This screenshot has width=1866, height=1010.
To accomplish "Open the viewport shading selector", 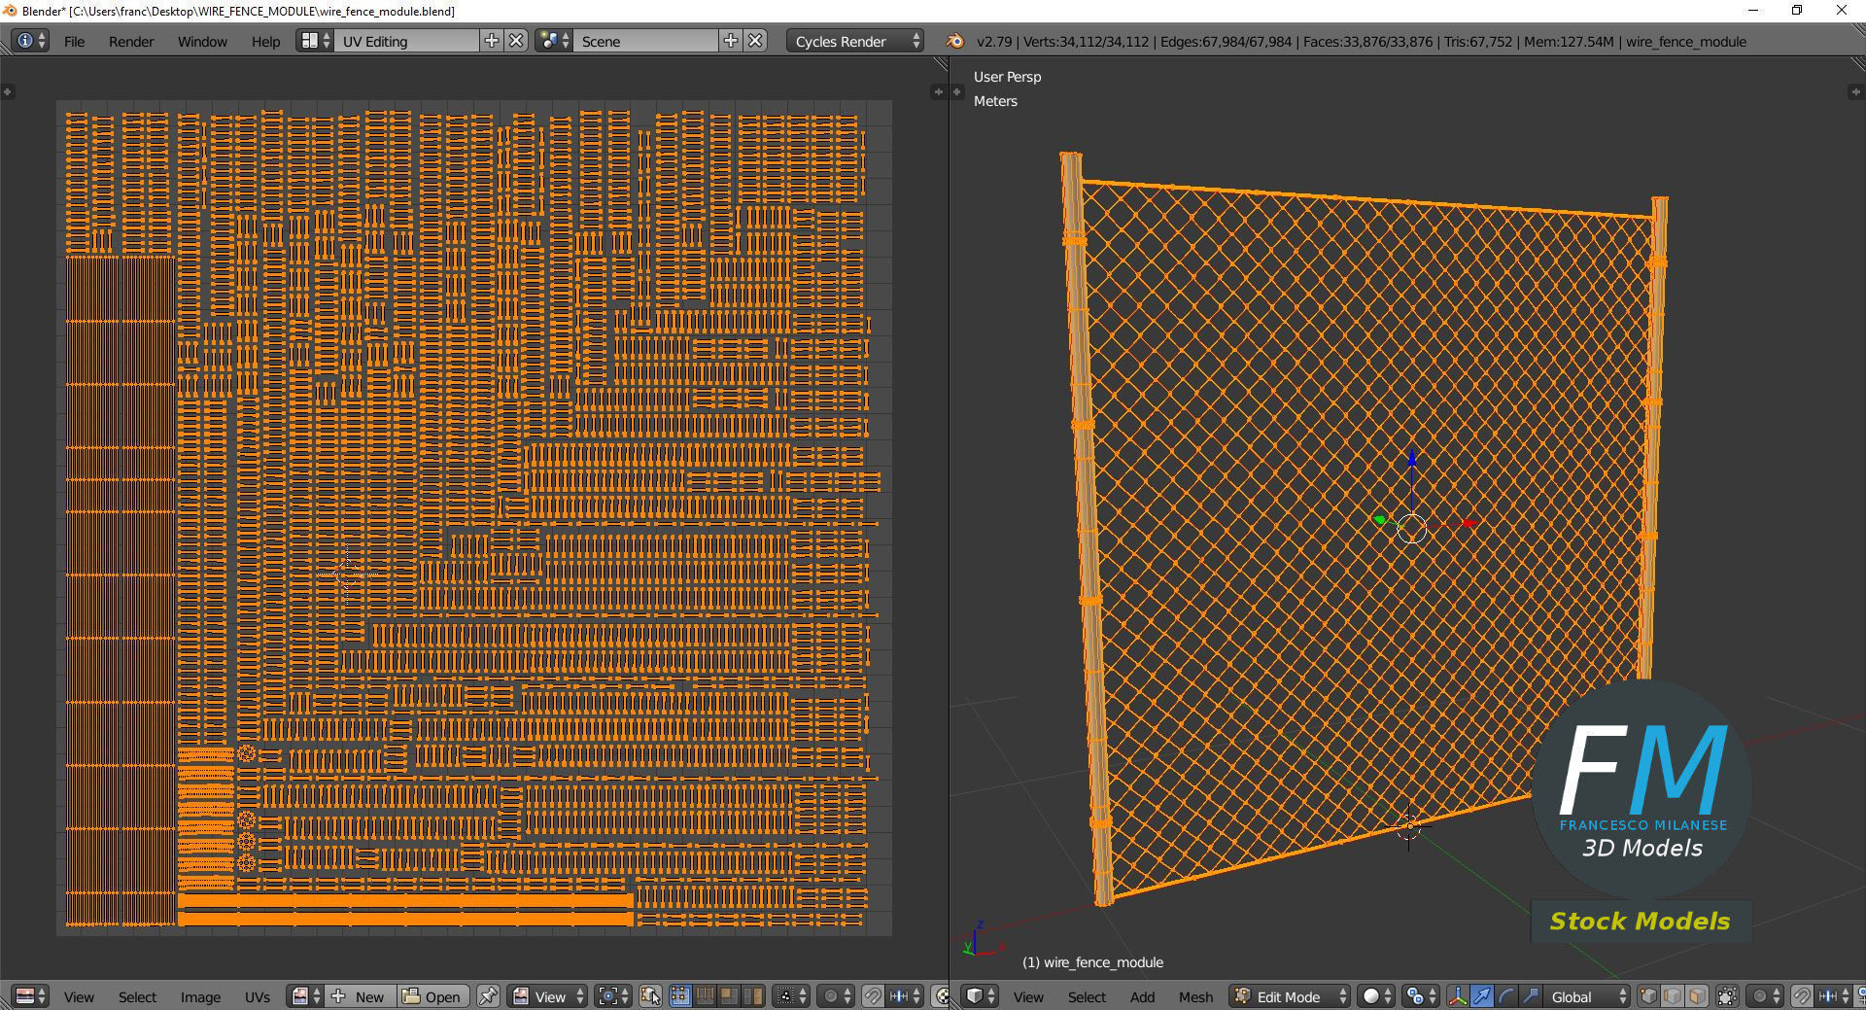I will (x=1376, y=996).
